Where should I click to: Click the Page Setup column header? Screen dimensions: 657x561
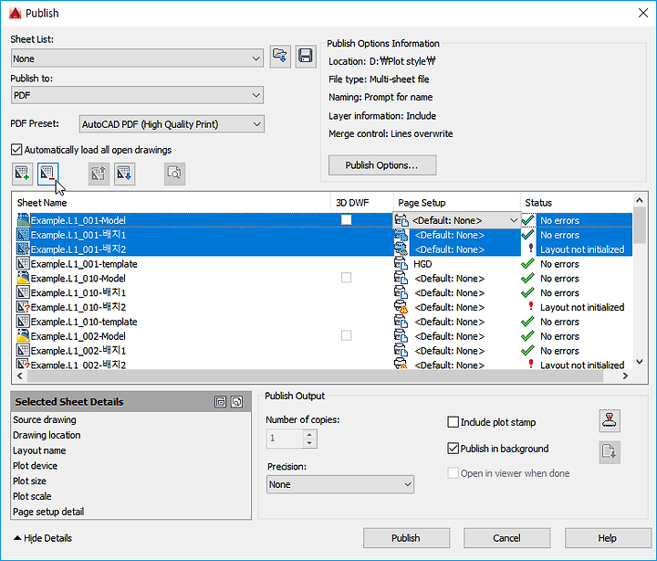457,203
